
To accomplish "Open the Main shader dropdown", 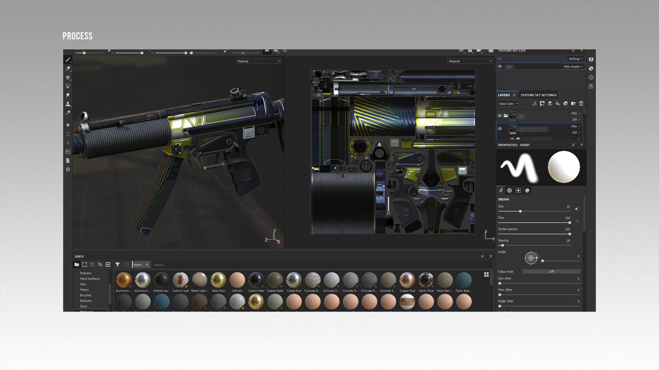I will (573, 66).
